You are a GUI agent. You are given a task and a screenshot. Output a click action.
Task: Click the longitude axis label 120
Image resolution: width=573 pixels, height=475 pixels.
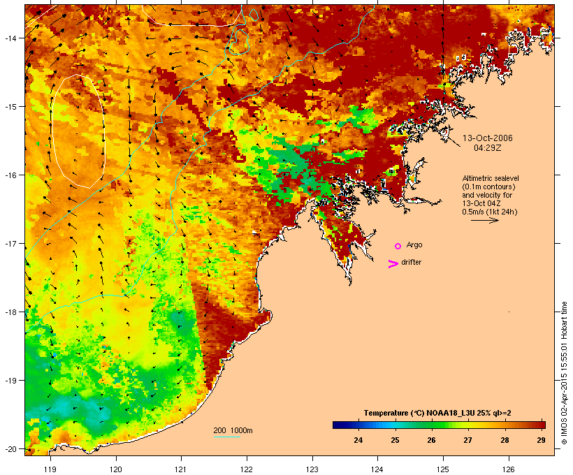(x=116, y=469)
